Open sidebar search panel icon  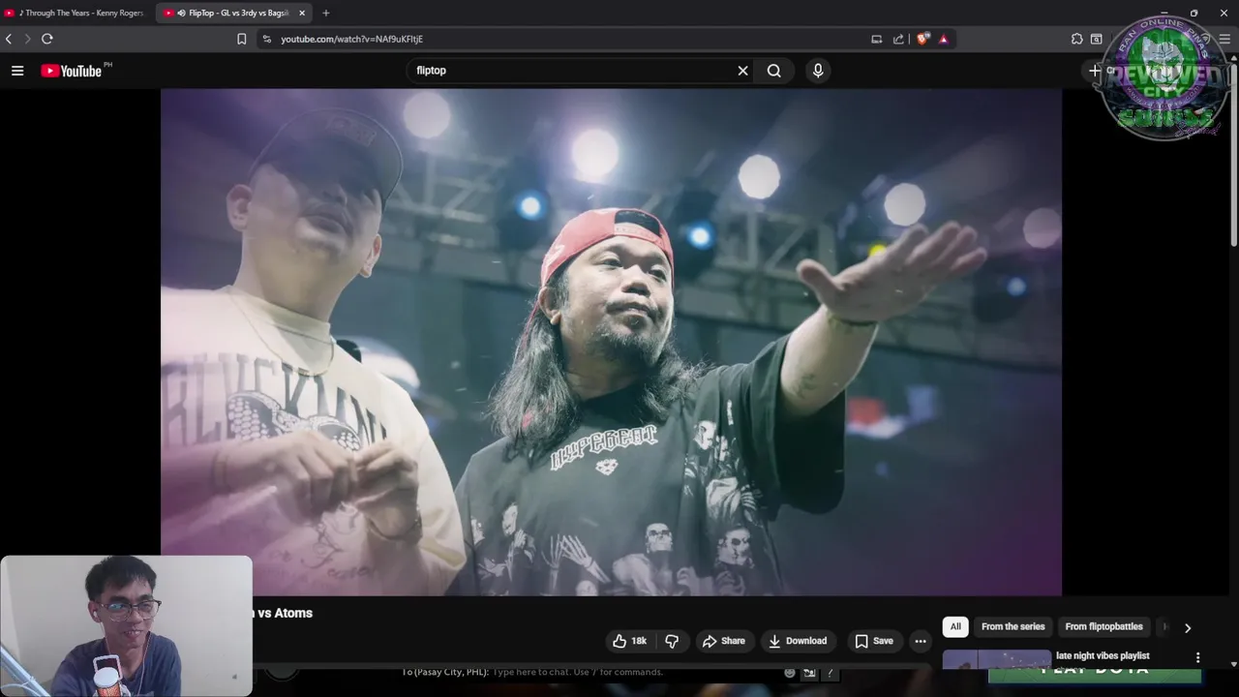1097,39
